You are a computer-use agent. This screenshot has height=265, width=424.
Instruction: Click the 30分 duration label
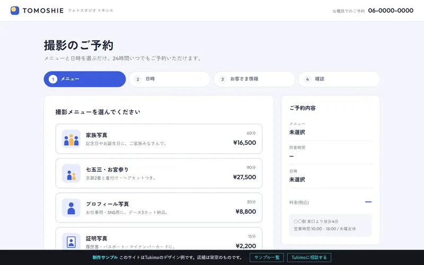click(x=251, y=202)
